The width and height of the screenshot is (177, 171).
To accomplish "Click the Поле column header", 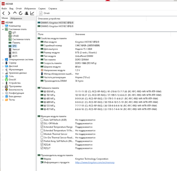I will click(41, 34).
